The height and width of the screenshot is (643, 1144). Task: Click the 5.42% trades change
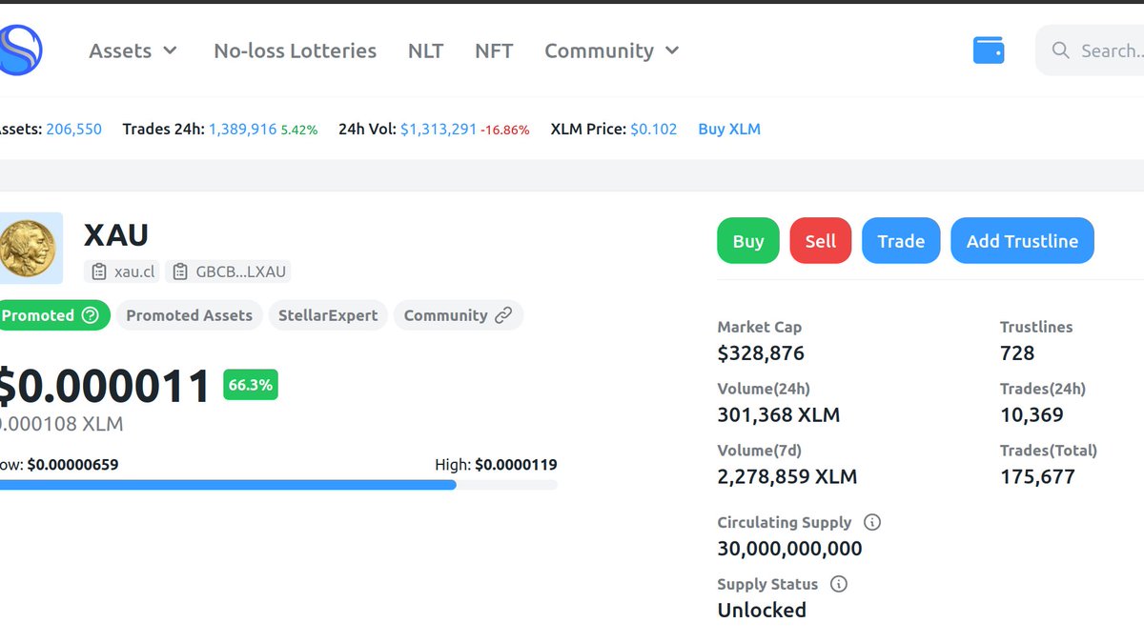point(299,130)
